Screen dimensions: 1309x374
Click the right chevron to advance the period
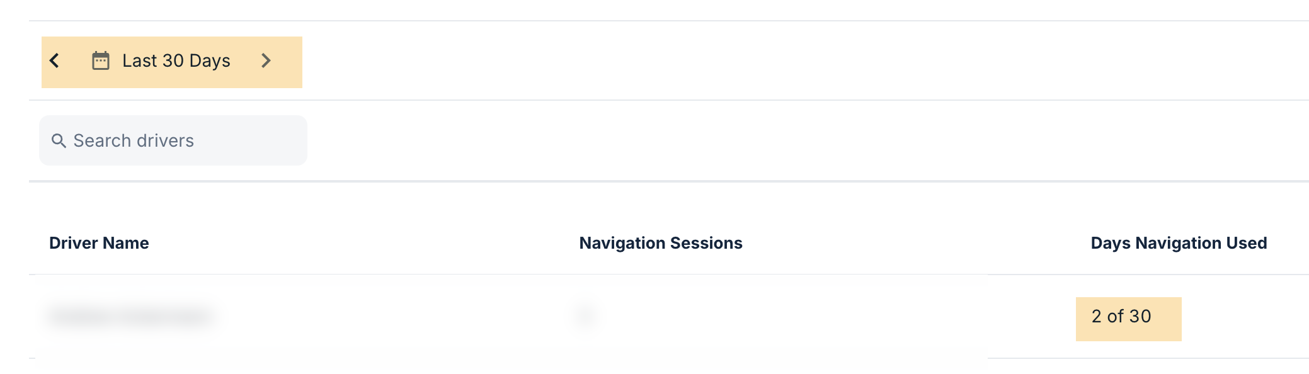click(266, 60)
